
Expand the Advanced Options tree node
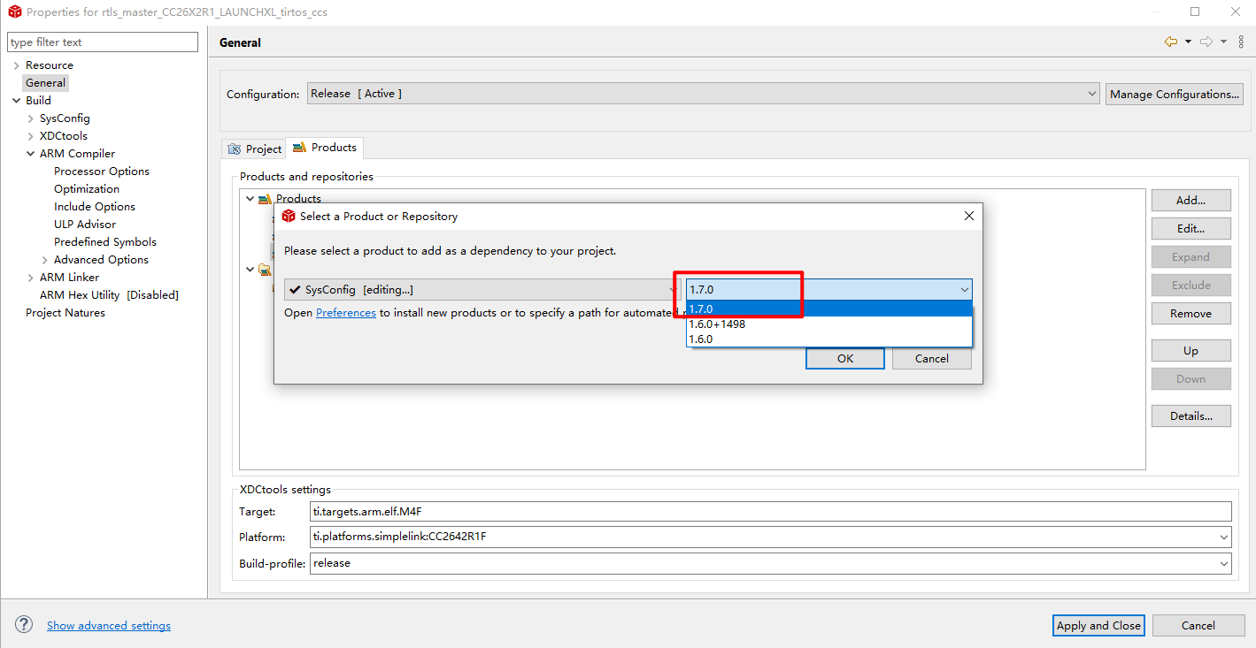[x=44, y=260]
